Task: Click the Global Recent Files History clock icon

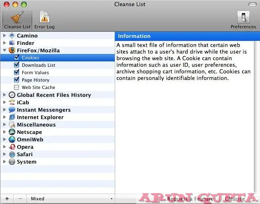Action: point(12,95)
